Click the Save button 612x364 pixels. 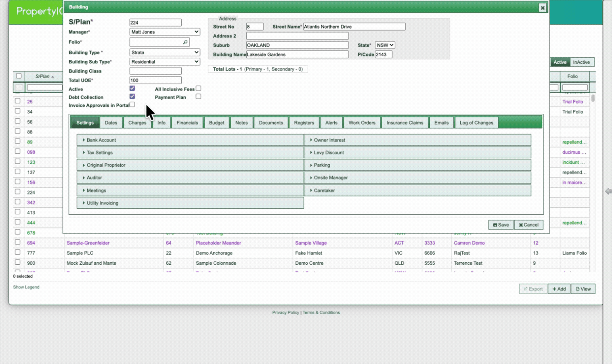pyautogui.click(x=501, y=225)
